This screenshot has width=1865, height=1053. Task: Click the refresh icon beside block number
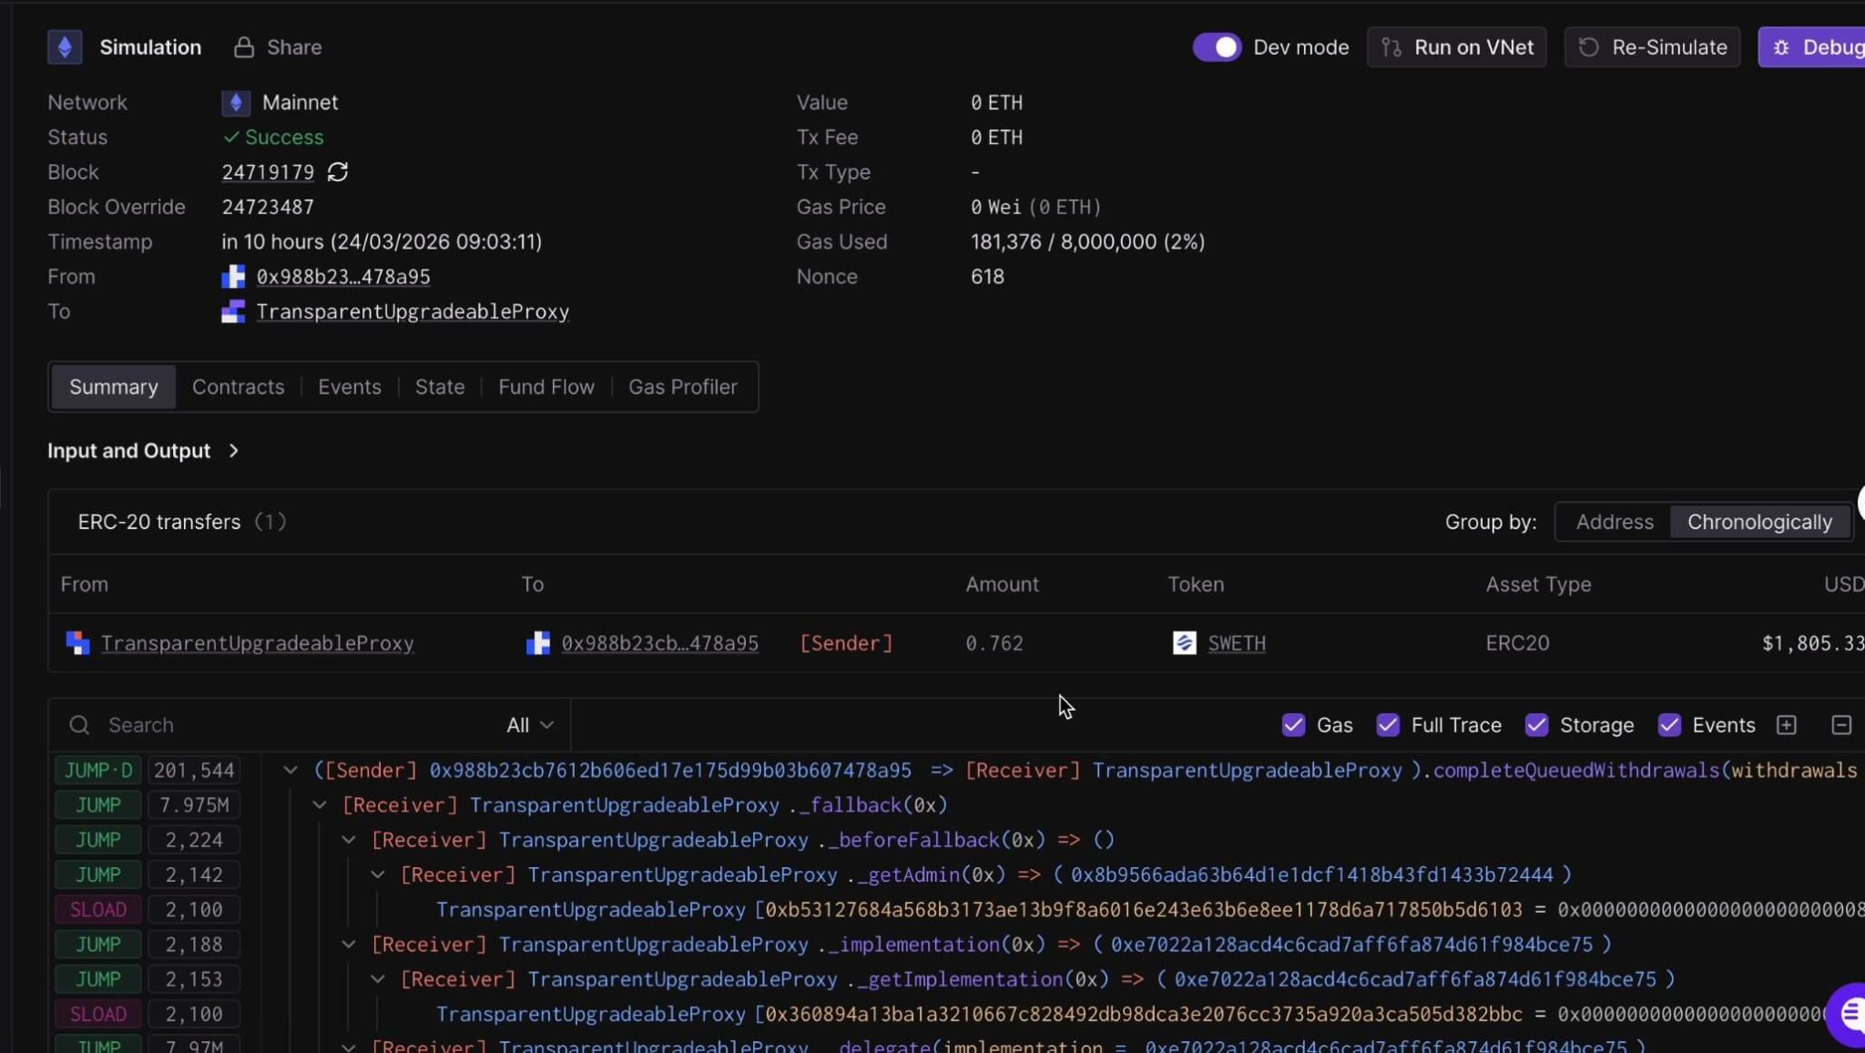338,172
